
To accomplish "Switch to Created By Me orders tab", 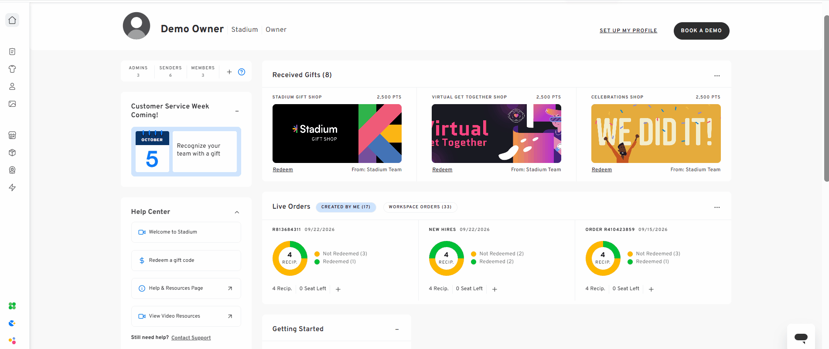I will 346,207.
